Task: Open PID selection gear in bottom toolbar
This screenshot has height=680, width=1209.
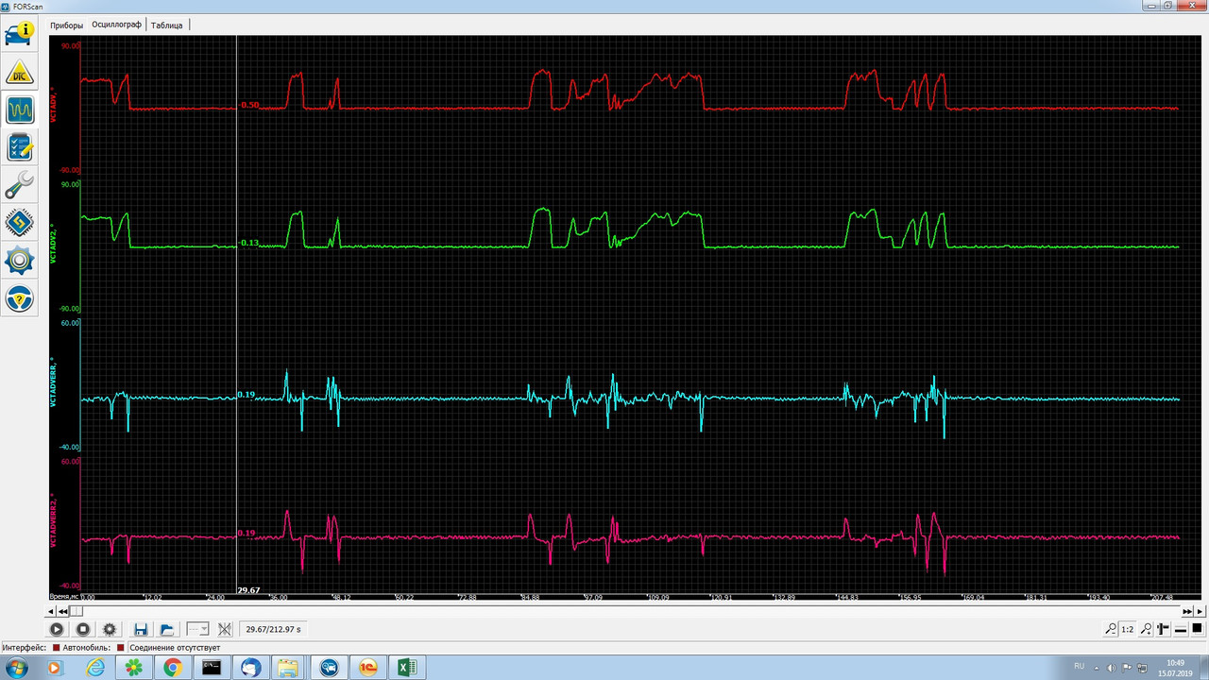Action: click(x=110, y=629)
